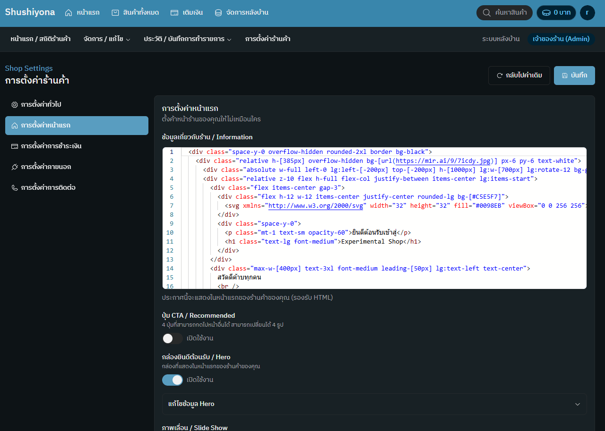The height and width of the screenshot is (431, 605).
Task: Expand the แก้ไขข้อมูล Hero section
Action: tap(374, 404)
